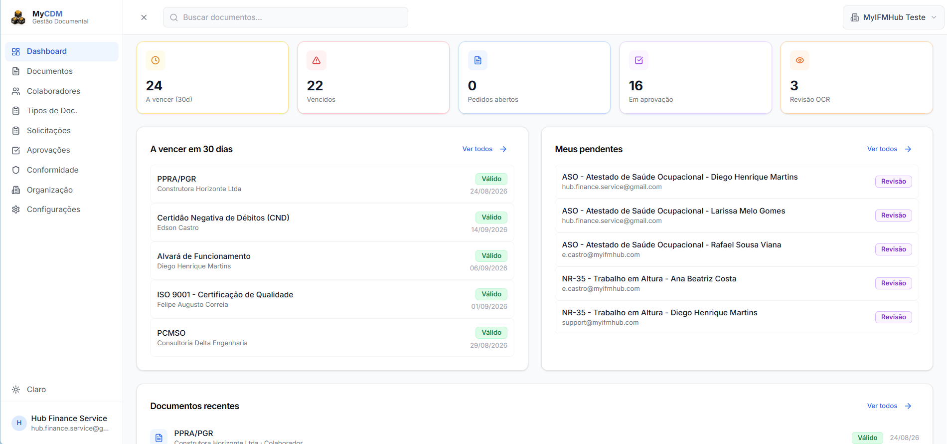The height and width of the screenshot is (444, 947).
Task: Open the Aprovações page
Action: (x=62, y=150)
